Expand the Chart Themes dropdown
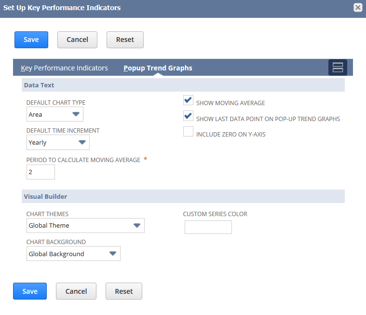Viewport: 366px width, 315px height. pyautogui.click(x=85, y=226)
